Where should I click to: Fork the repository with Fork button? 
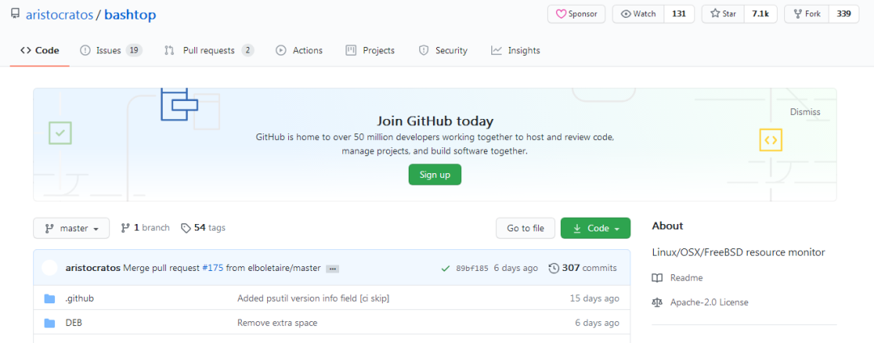point(807,14)
